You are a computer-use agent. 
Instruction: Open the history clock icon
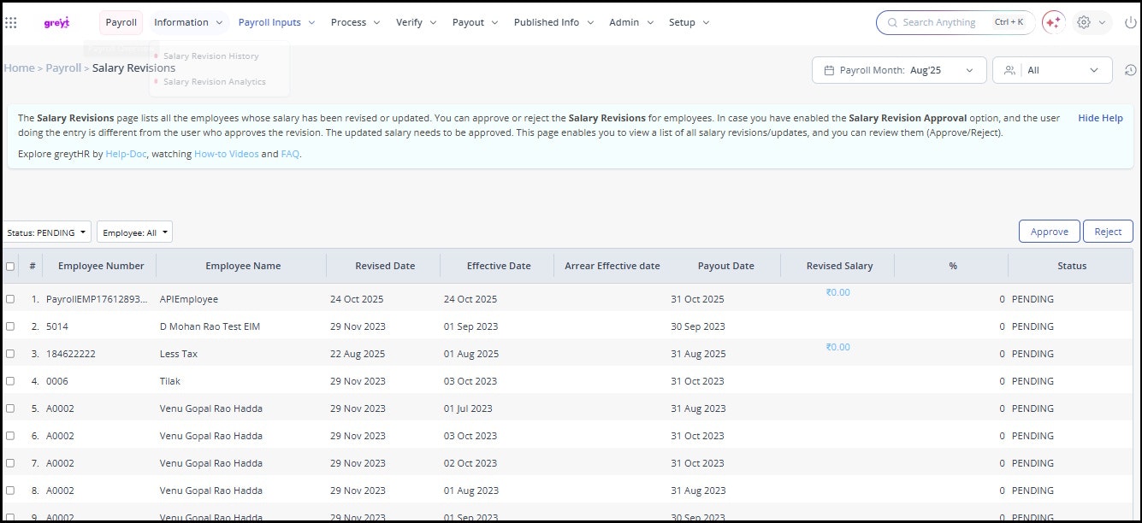click(1130, 70)
